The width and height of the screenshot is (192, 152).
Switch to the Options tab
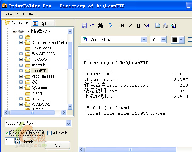[43, 24]
